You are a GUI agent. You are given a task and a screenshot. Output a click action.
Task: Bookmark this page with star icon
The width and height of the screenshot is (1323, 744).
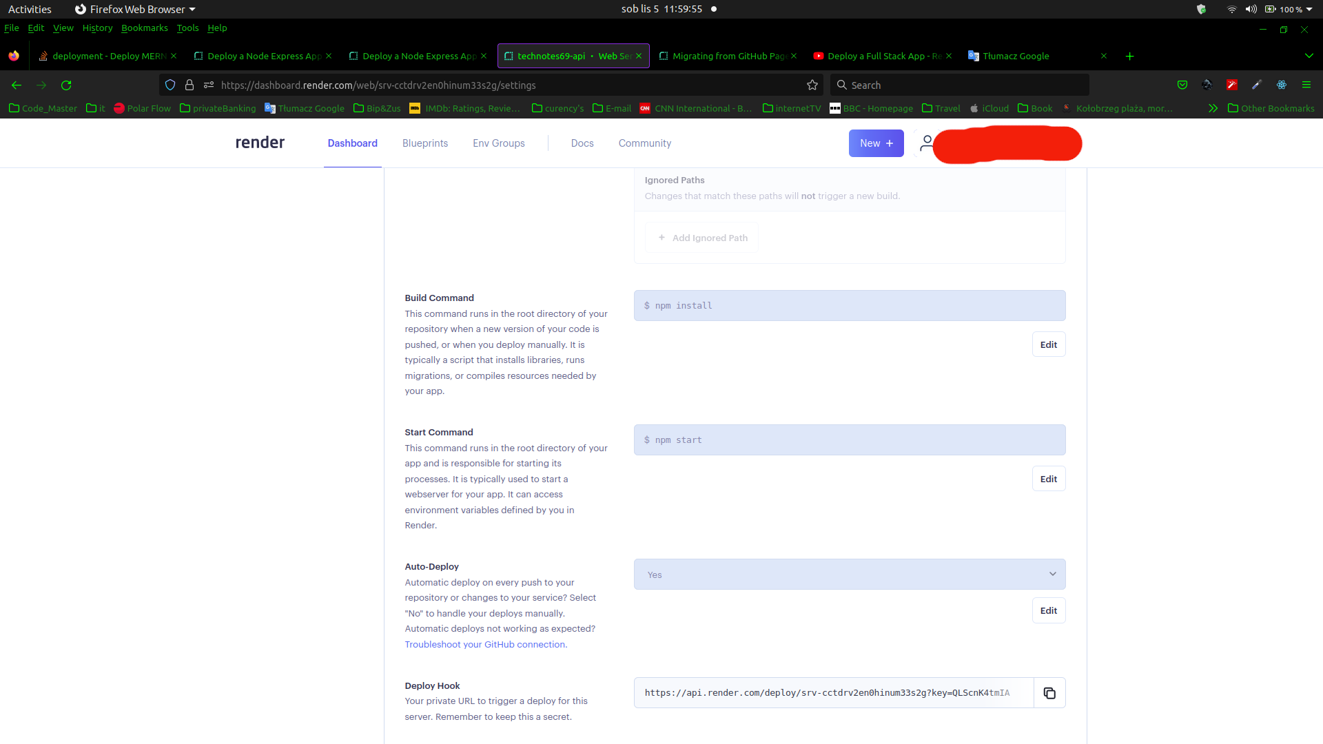click(x=812, y=85)
